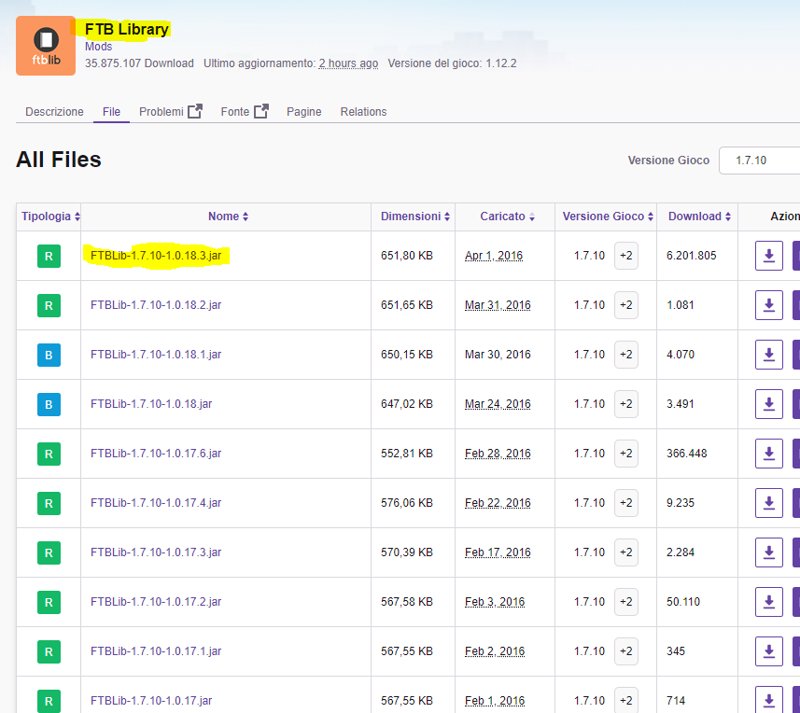Click release badge of 1.0.18.2 row
The image size is (800, 713).
pos(49,305)
